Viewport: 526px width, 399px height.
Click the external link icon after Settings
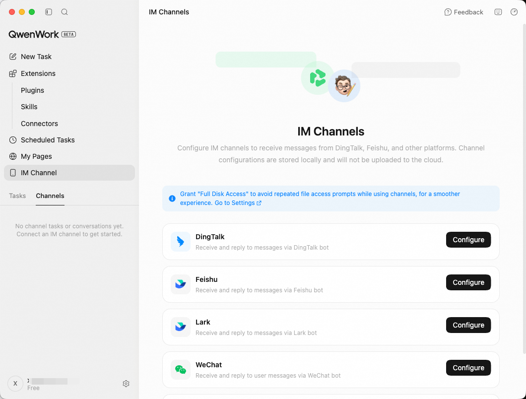click(x=259, y=203)
